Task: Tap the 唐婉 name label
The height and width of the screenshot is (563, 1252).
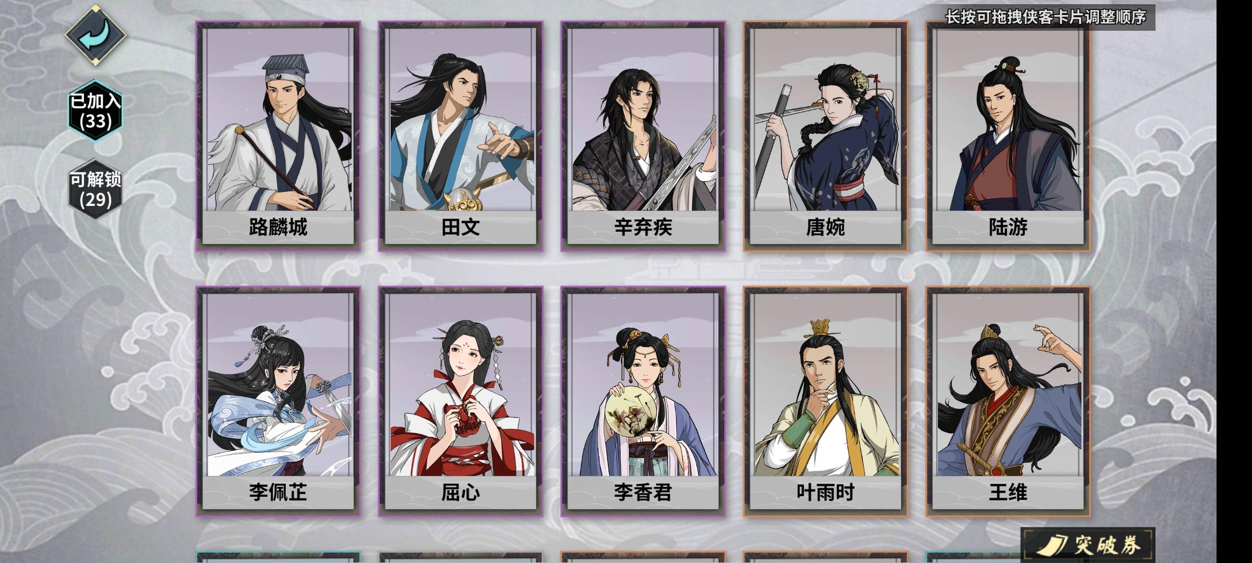Action: pyautogui.click(x=825, y=227)
